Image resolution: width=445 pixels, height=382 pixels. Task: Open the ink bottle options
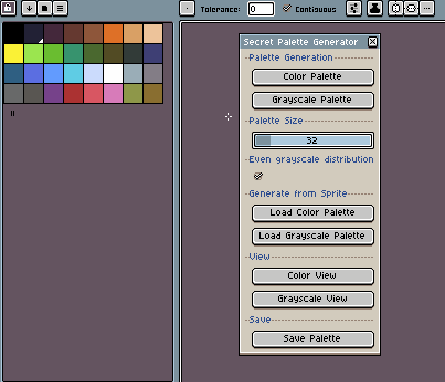pyautogui.click(x=375, y=8)
